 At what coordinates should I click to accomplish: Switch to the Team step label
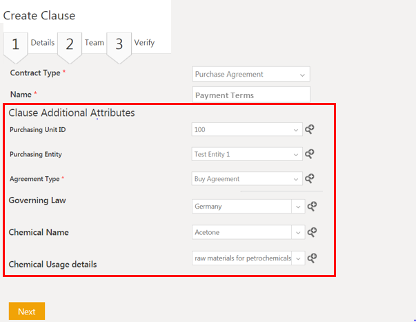point(95,43)
